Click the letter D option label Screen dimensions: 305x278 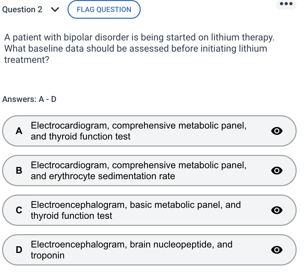(x=19, y=250)
